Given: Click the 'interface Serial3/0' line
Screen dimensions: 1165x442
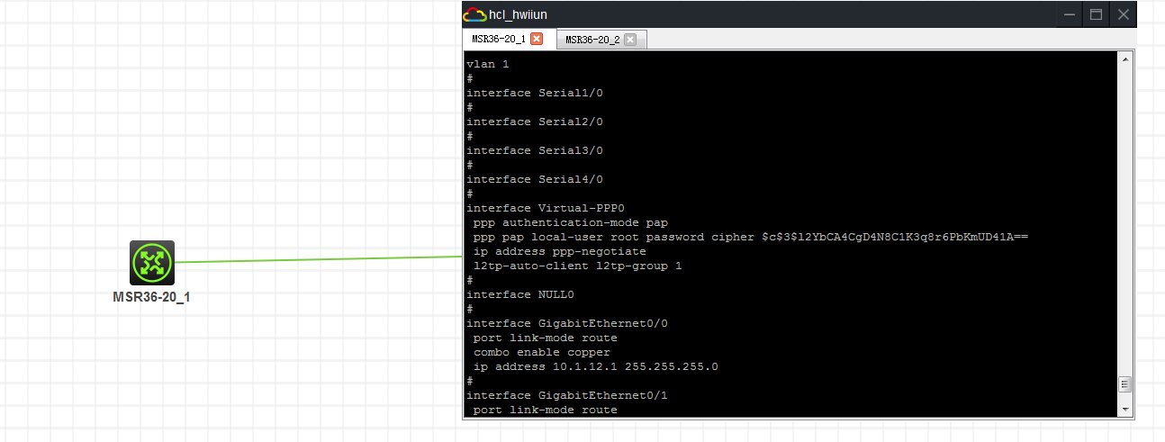Looking at the screenshot, I should click(x=535, y=150).
